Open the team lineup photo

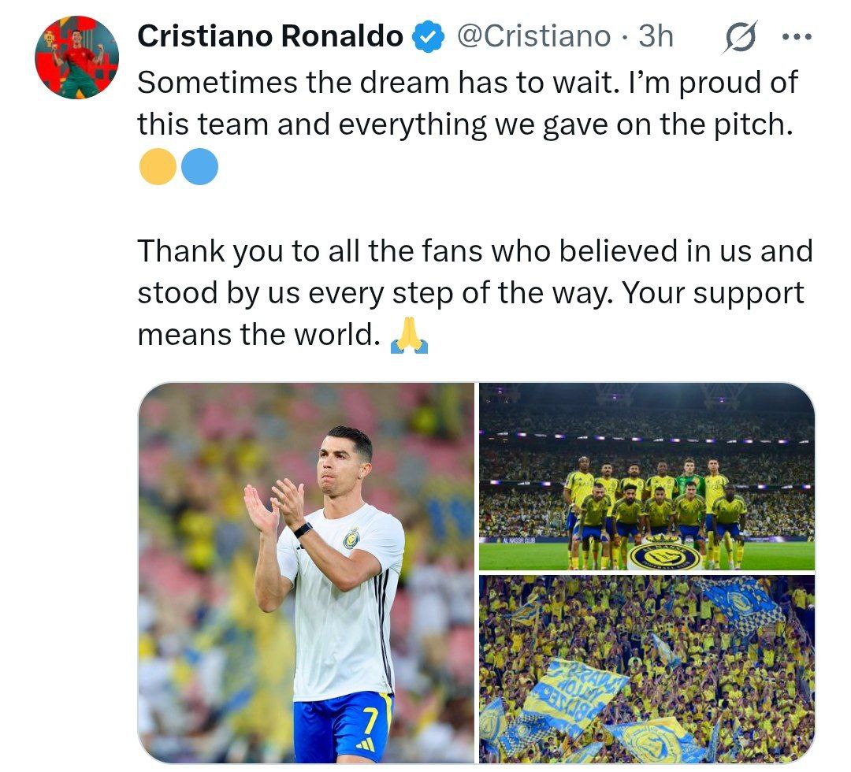pos(647,476)
